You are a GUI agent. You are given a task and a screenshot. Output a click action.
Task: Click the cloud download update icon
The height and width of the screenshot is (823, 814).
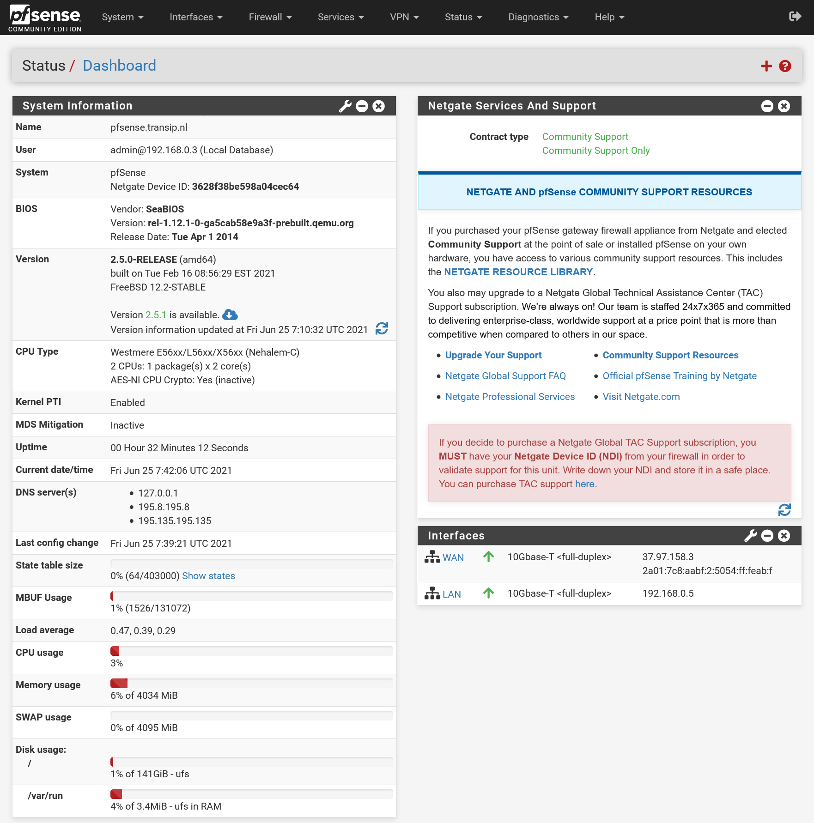[x=230, y=315]
